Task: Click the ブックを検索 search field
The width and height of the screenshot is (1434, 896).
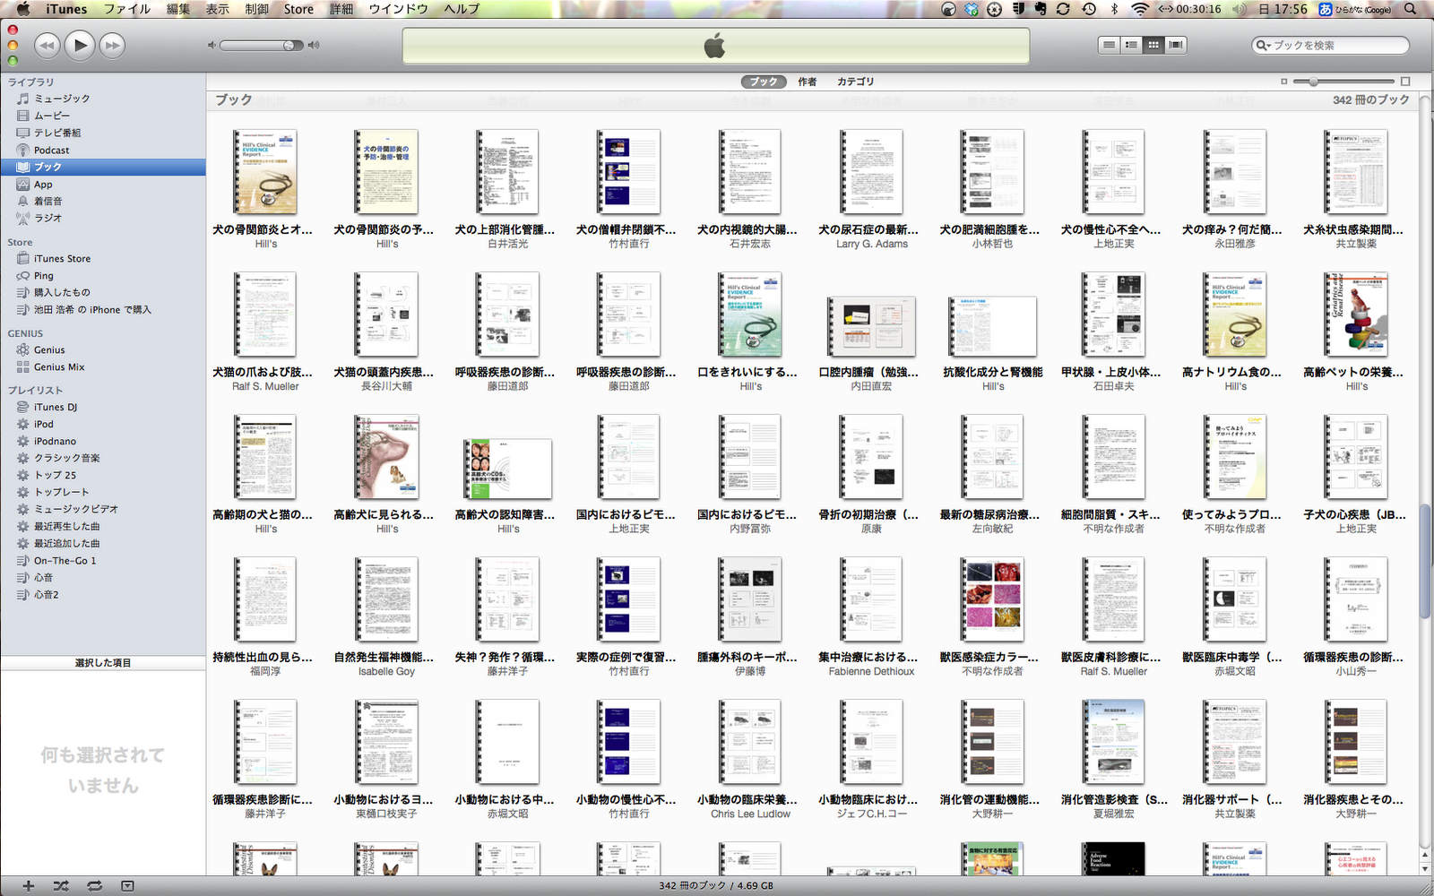Action: pos(1330,45)
